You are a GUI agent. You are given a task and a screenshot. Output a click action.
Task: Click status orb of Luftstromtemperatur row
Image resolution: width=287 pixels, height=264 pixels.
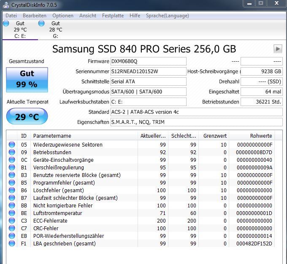point(12,213)
